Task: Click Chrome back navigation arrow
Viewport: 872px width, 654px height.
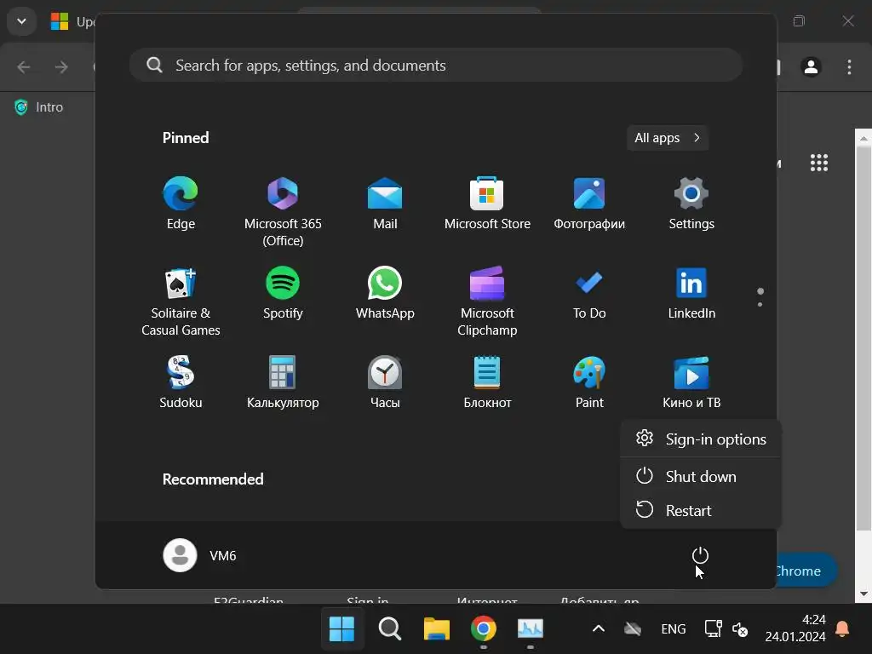Action: click(24, 67)
